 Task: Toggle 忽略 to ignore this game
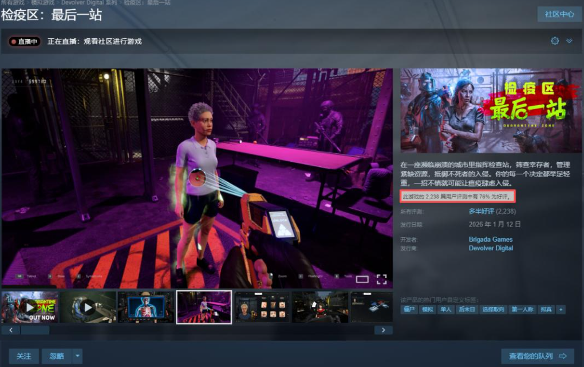pos(57,356)
